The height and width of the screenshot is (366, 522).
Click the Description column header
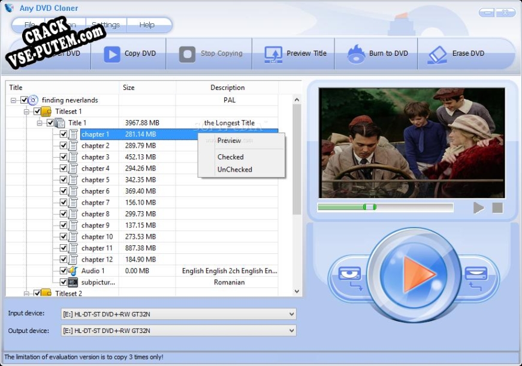(227, 88)
